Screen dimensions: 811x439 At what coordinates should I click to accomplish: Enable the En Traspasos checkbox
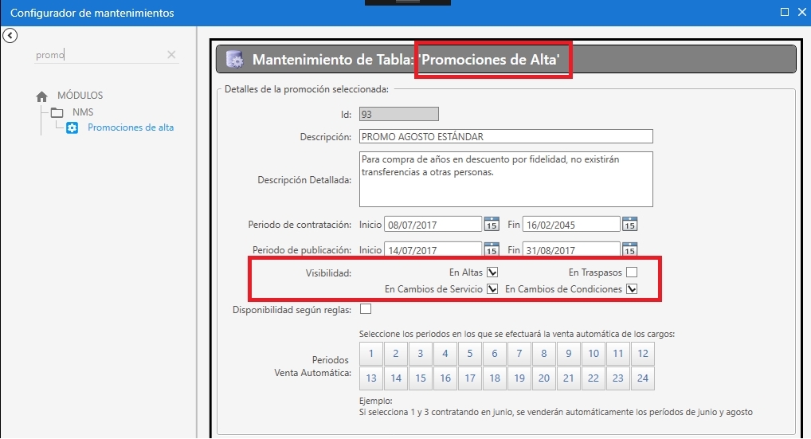pyautogui.click(x=632, y=272)
